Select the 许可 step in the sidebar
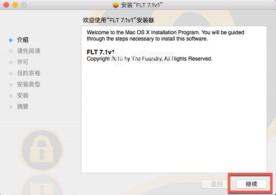The width and height of the screenshot is (276, 195). pos(23,62)
